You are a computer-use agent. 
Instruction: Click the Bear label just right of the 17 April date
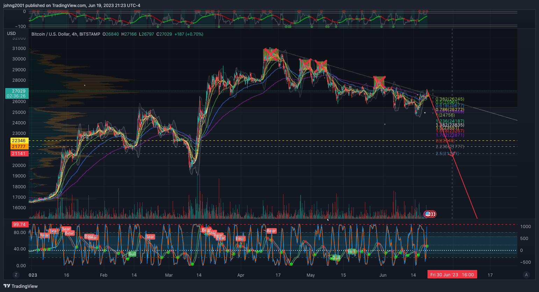[272, 231]
